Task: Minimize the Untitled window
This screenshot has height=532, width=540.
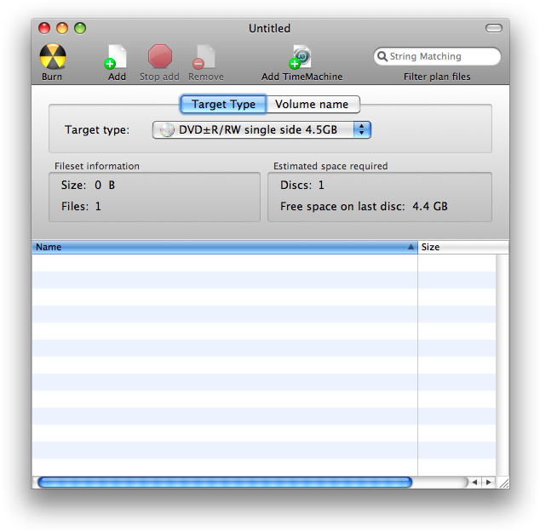Action: 62,28
